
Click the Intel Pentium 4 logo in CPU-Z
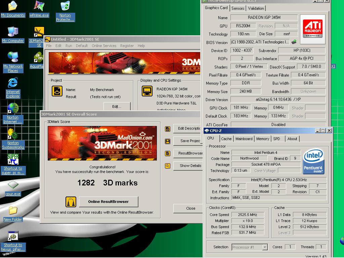pos(313,162)
